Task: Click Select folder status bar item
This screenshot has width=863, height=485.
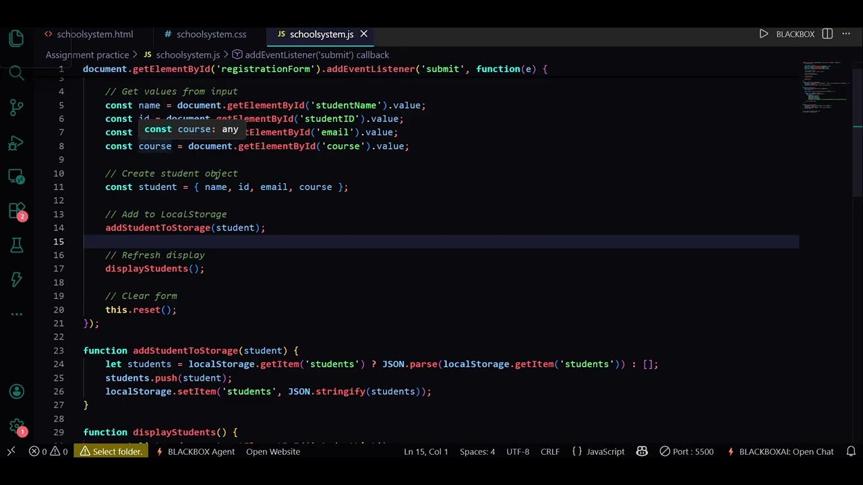Action: click(111, 451)
